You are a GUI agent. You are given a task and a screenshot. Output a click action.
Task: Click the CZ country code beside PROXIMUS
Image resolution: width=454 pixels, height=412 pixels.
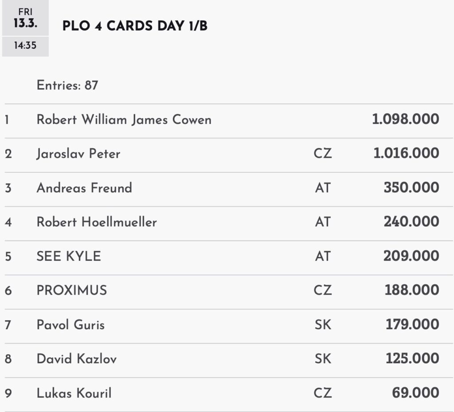pyautogui.click(x=322, y=290)
